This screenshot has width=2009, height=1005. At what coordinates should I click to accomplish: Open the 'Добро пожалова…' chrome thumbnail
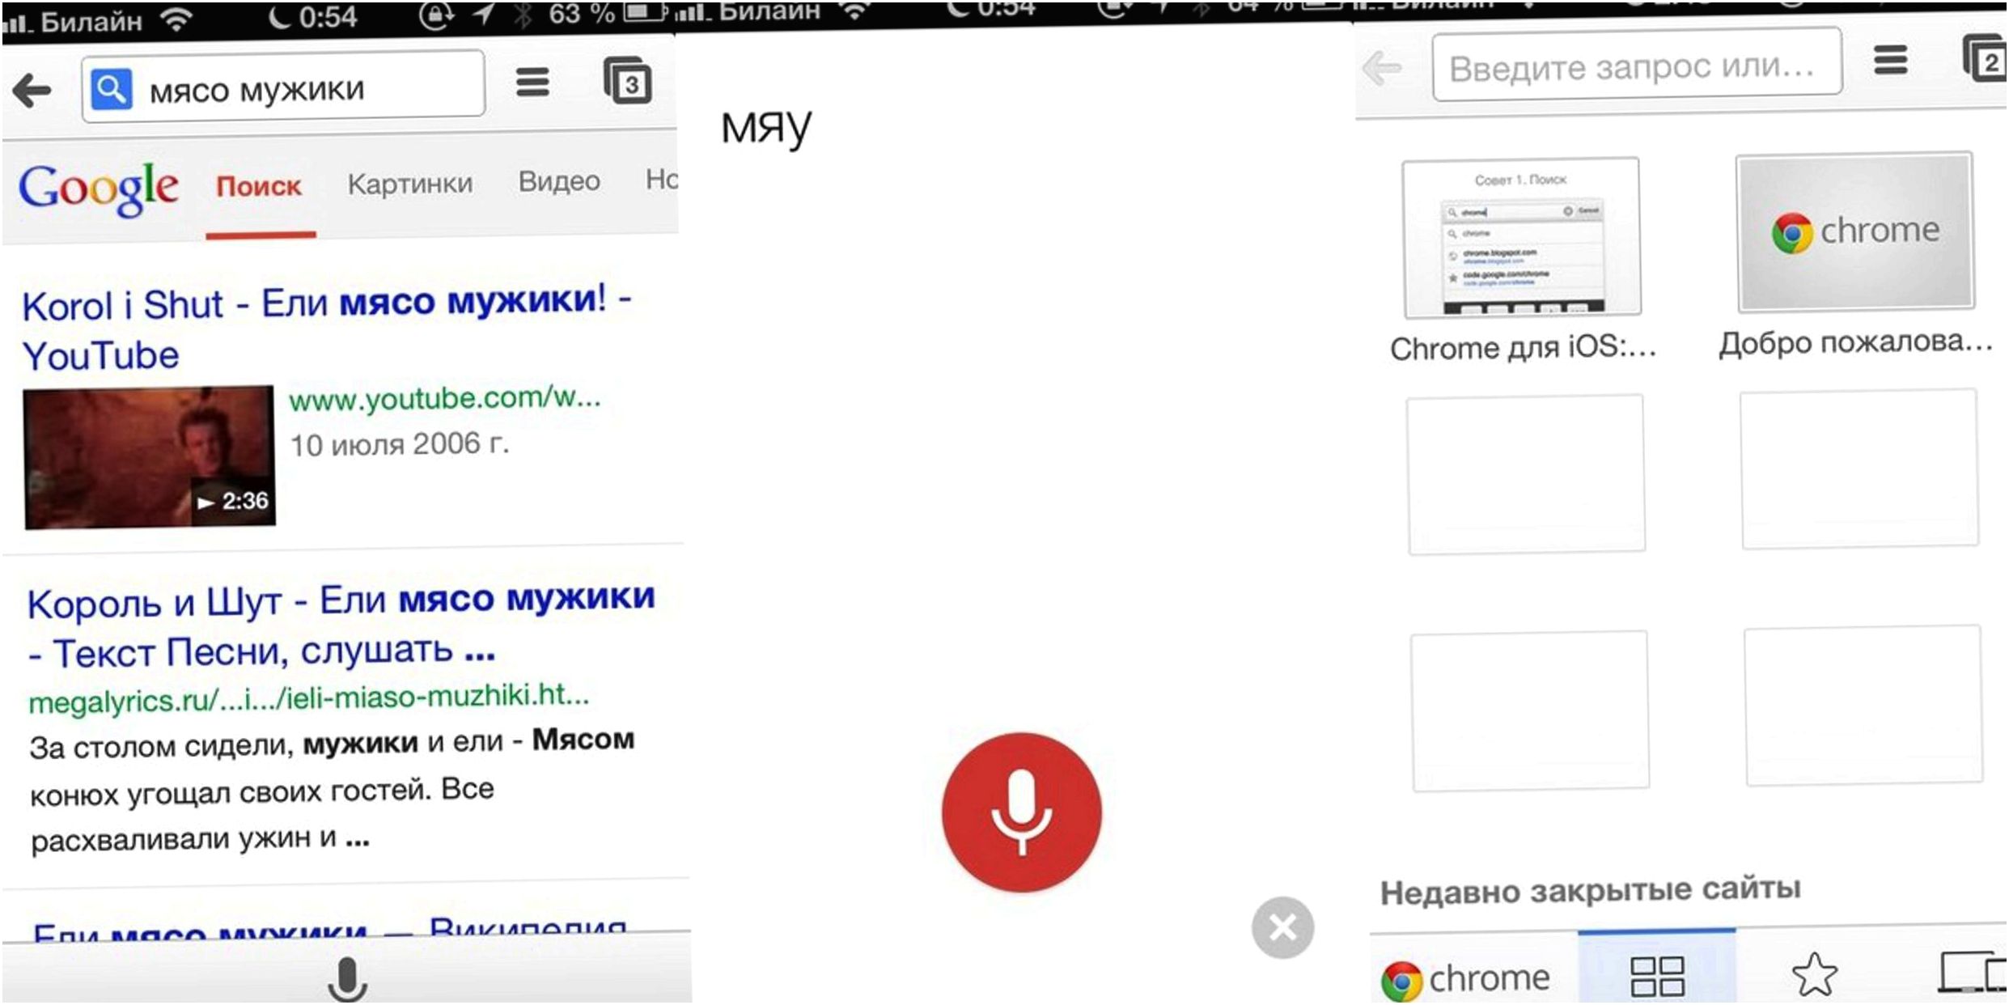click(x=1855, y=231)
